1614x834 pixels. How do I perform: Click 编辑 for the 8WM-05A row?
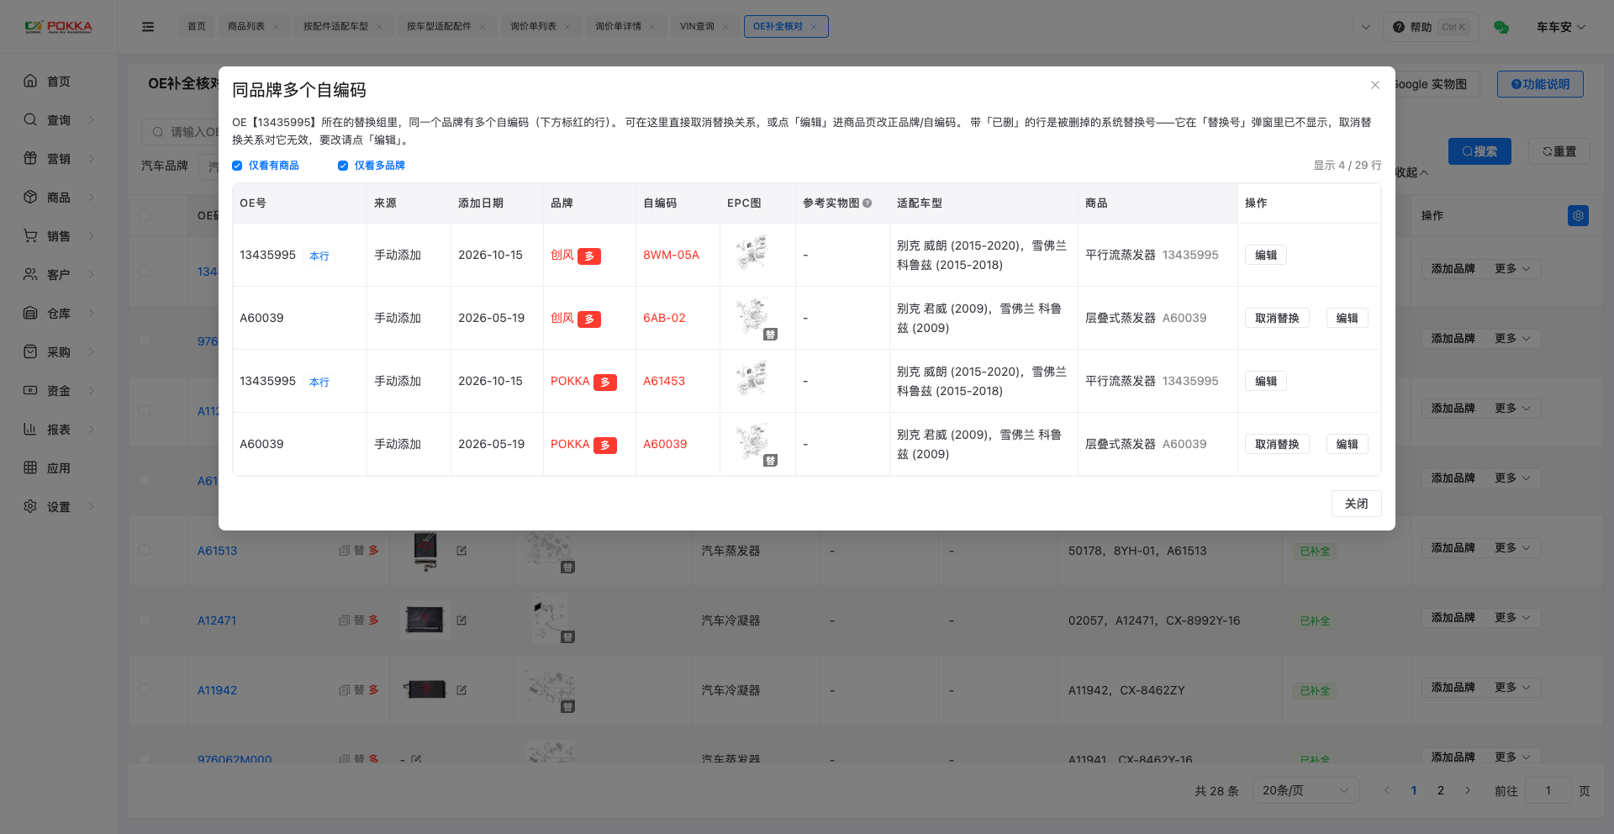coord(1266,255)
